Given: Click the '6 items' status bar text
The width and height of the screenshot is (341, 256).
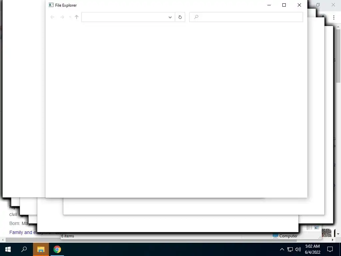Looking at the screenshot, I should tap(68, 236).
